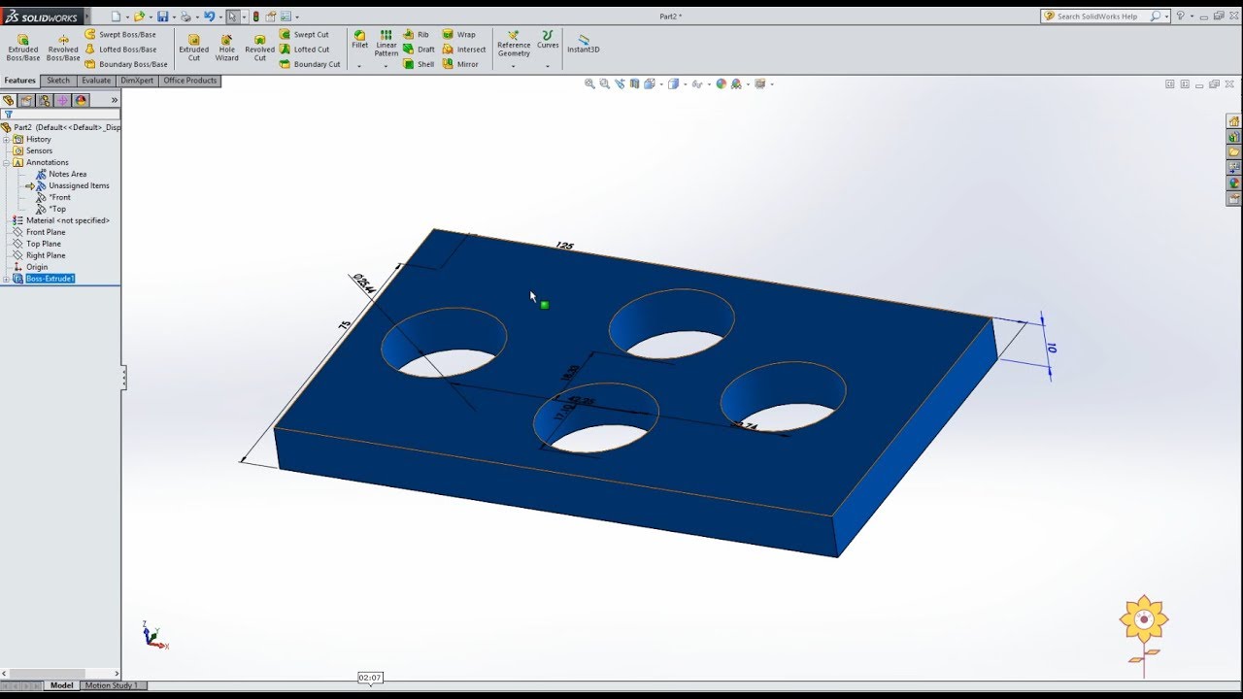Image resolution: width=1243 pixels, height=699 pixels.
Task: Apply the Shell feature
Action: (x=419, y=64)
